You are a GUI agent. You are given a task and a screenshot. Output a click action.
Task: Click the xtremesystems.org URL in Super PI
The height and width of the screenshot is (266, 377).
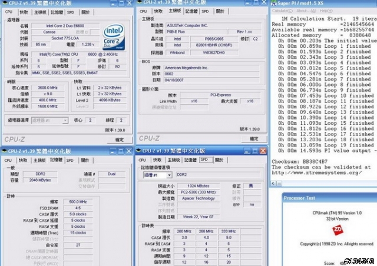pyautogui.click(x=317, y=173)
